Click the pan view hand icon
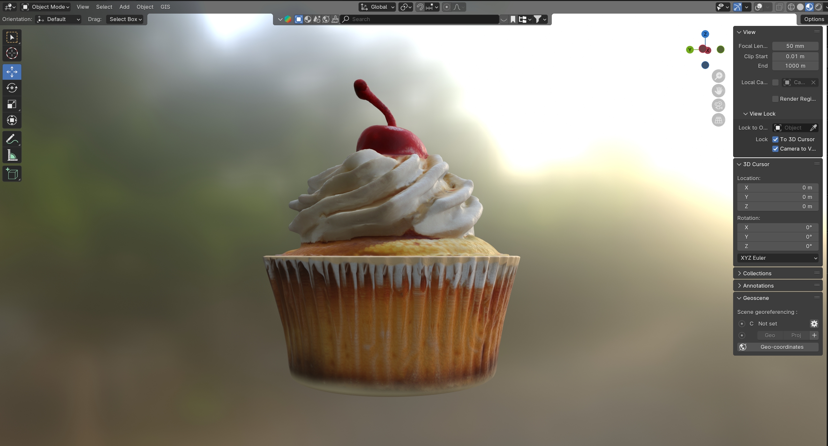 [x=718, y=91]
